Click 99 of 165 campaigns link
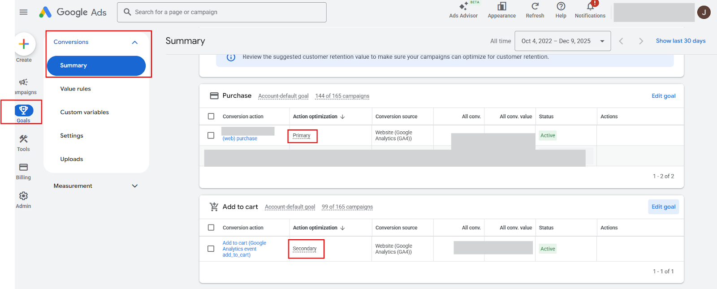Image resolution: width=717 pixels, height=289 pixels. pyautogui.click(x=347, y=207)
